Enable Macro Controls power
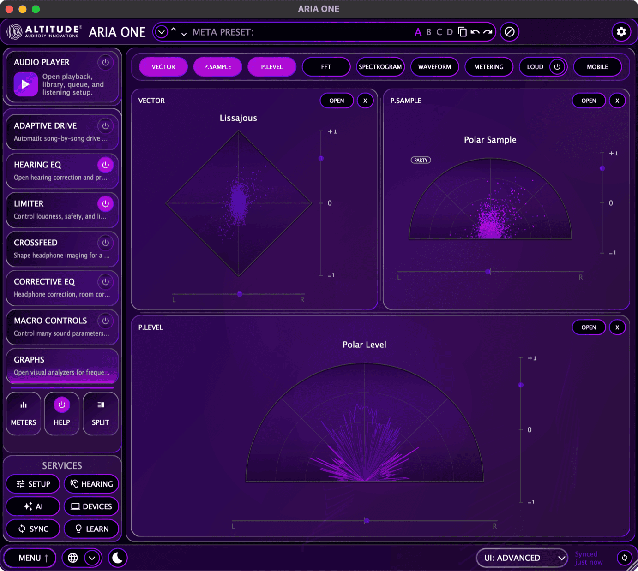Image resolution: width=638 pixels, height=571 pixels. 106,321
